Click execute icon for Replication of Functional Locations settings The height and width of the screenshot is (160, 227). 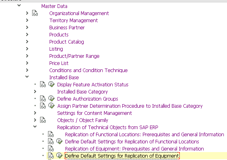click(60, 141)
